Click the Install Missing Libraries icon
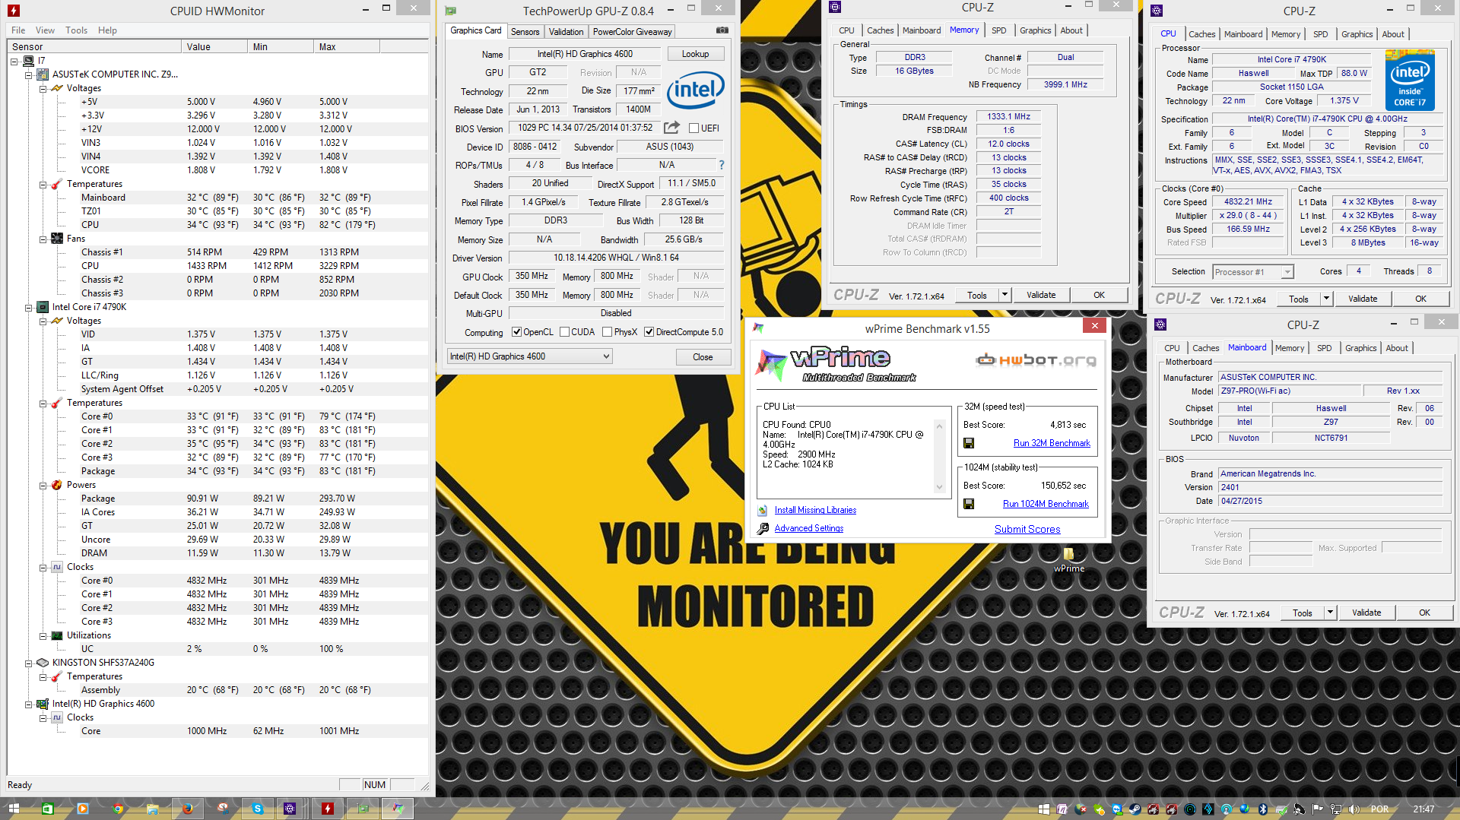 click(762, 511)
